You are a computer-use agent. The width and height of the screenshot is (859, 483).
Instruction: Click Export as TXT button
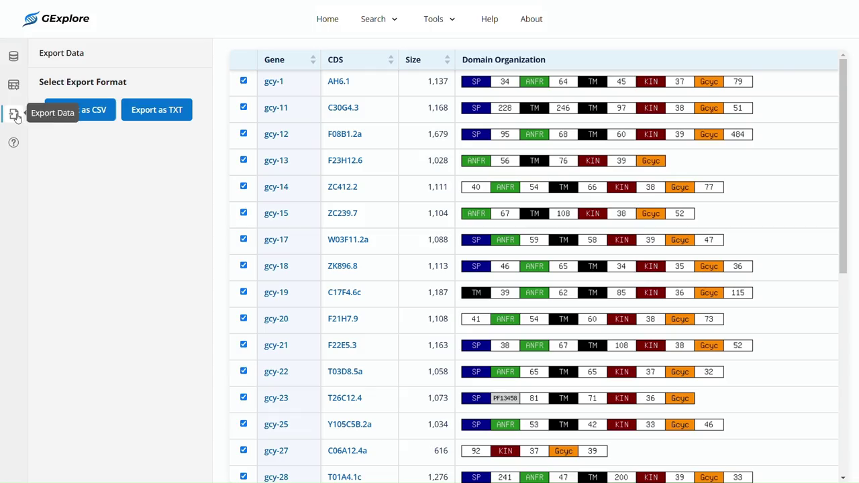tap(157, 110)
